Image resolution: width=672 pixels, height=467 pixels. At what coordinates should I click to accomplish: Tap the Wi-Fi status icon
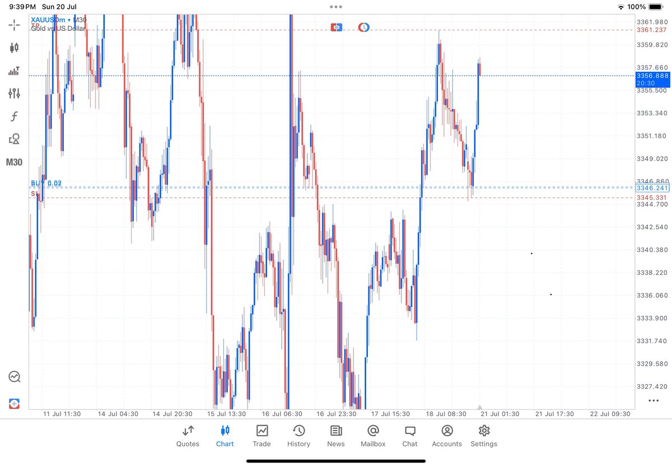[x=620, y=7]
